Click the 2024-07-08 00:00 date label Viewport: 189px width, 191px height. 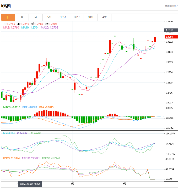coord(30,184)
